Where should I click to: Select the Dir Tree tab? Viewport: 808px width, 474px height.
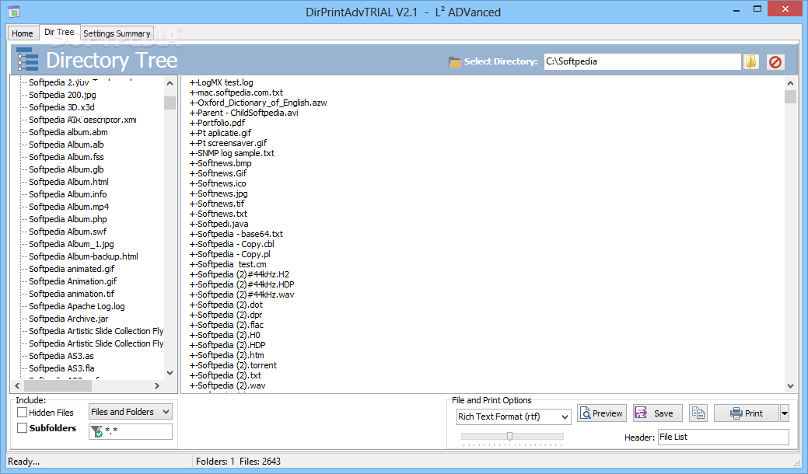coord(59,32)
